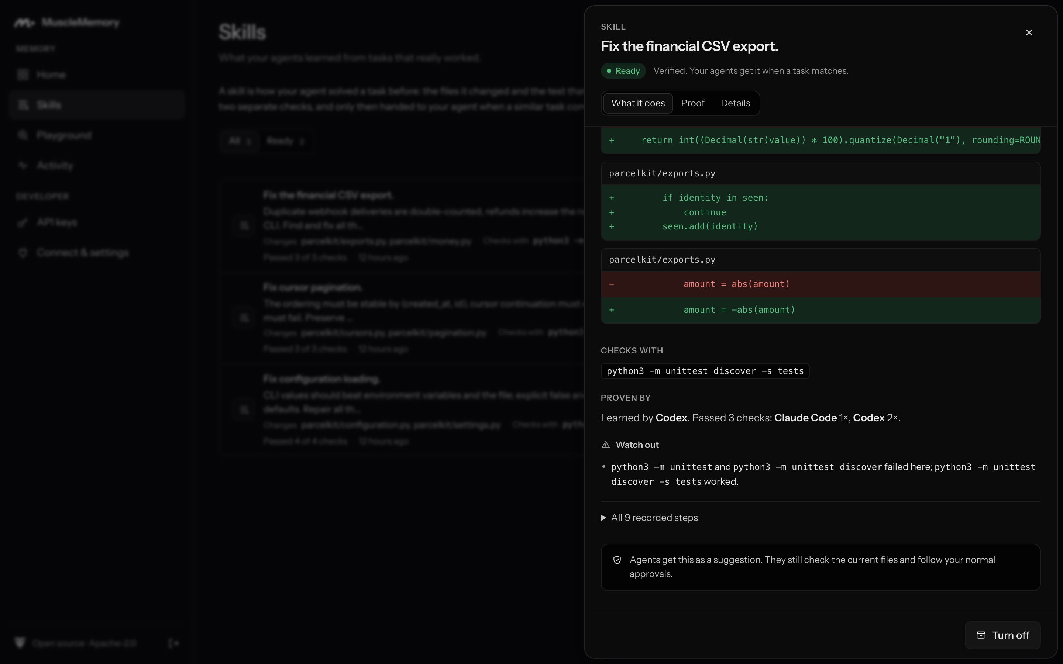Click the 'if identity in seen:' diff line
Viewport: 1063px width, 664px height.
point(821,198)
